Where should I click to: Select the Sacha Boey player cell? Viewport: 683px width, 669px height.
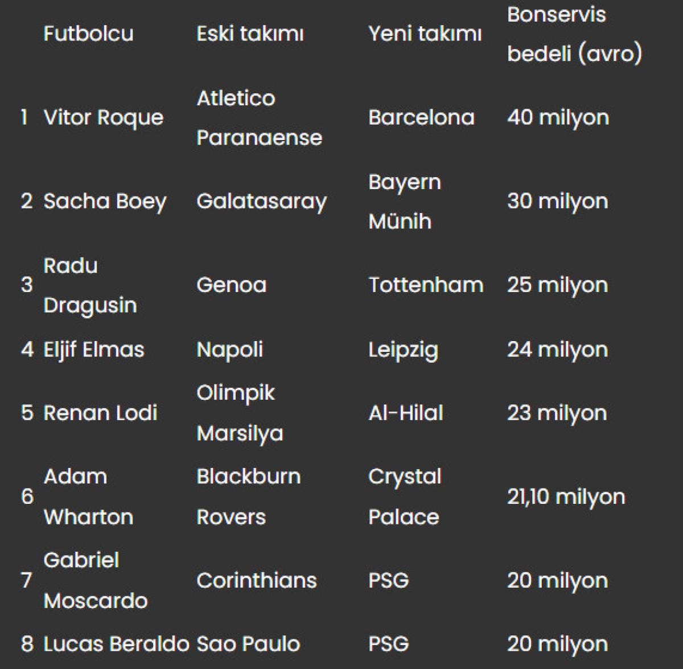(x=105, y=201)
